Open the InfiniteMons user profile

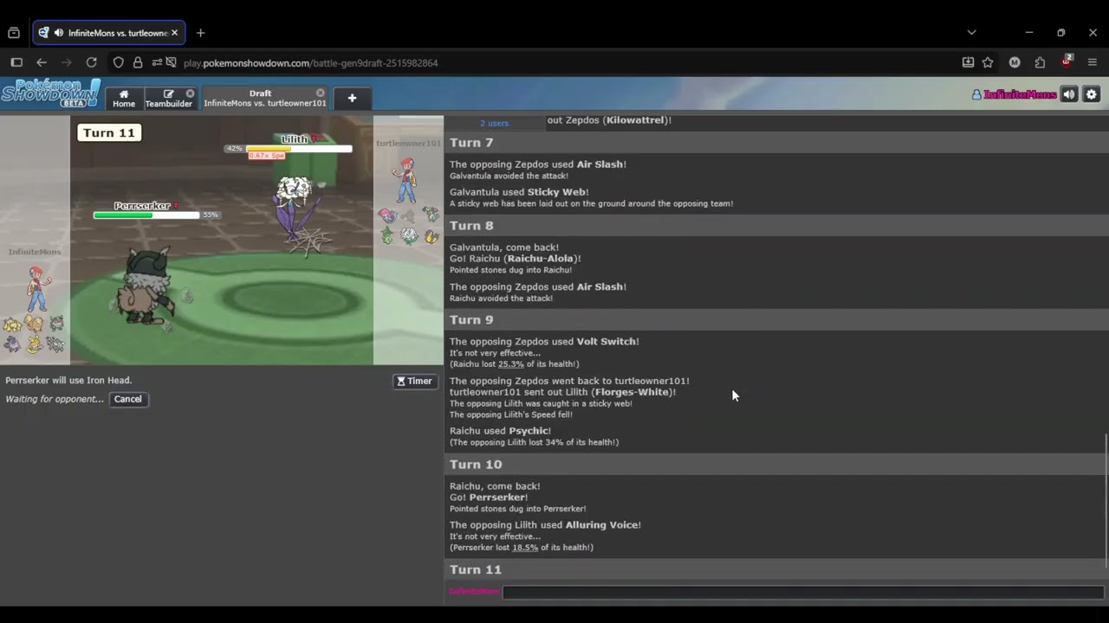click(x=1014, y=94)
